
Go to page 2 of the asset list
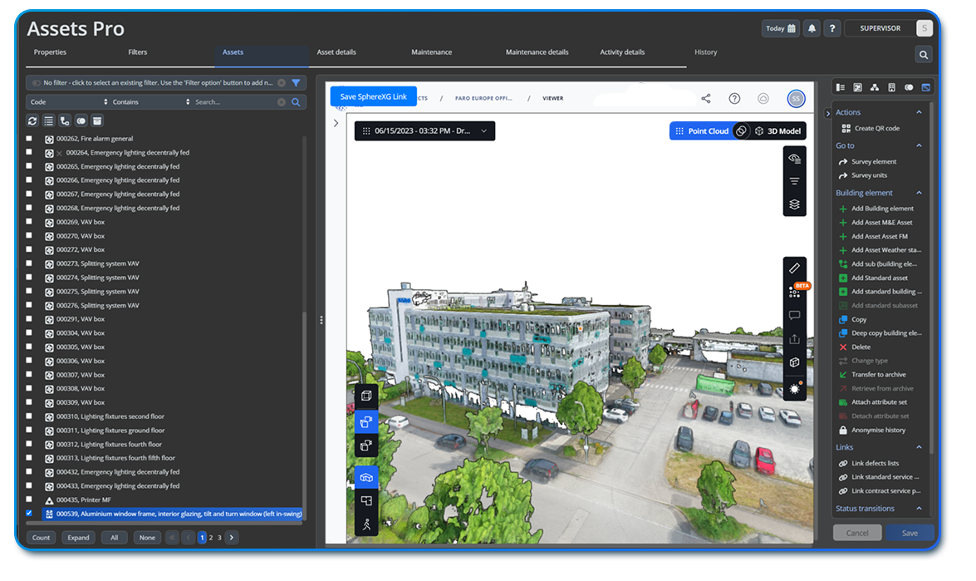tap(211, 538)
